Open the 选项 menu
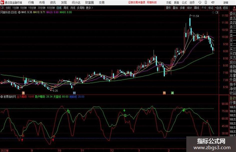The image size is (236, 152). (192, 2)
